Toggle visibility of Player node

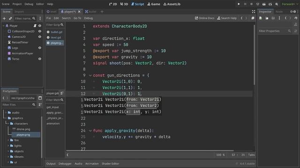pyautogui.click(x=40, y=26)
